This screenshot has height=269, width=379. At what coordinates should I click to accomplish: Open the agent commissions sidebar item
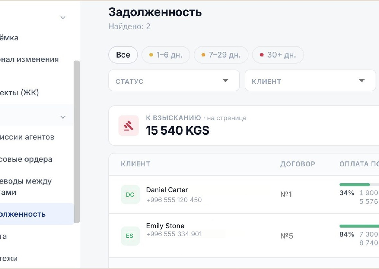[x=27, y=137]
